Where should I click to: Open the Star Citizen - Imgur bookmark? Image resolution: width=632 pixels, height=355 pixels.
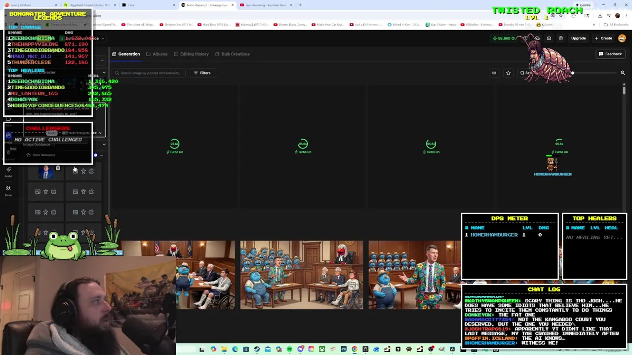point(442,24)
